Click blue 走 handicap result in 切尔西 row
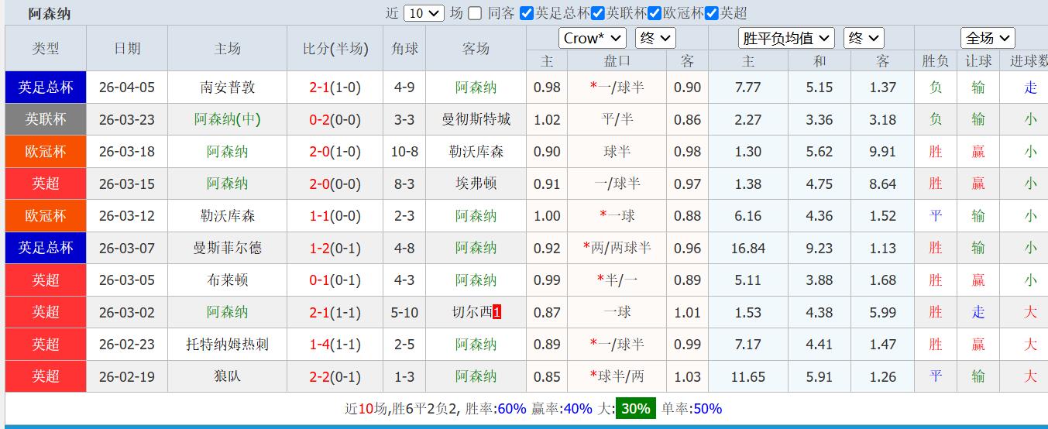The image size is (1048, 429). pyautogui.click(x=978, y=312)
